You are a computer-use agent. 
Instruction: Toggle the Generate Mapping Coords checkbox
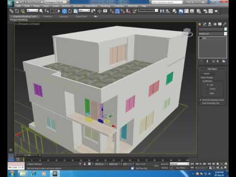200,100
